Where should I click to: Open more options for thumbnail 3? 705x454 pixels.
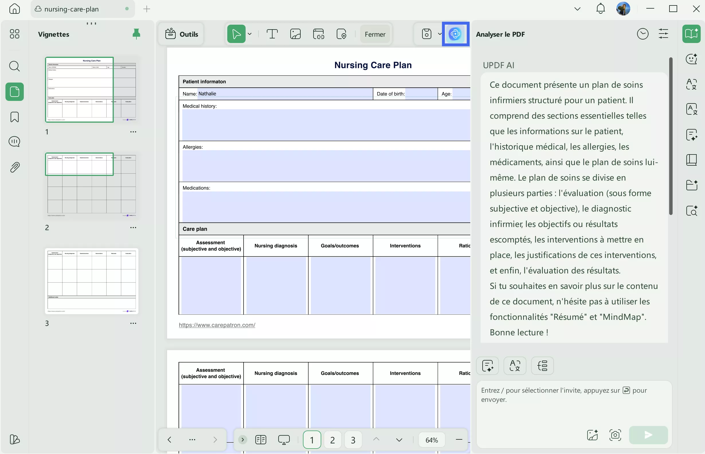133,323
